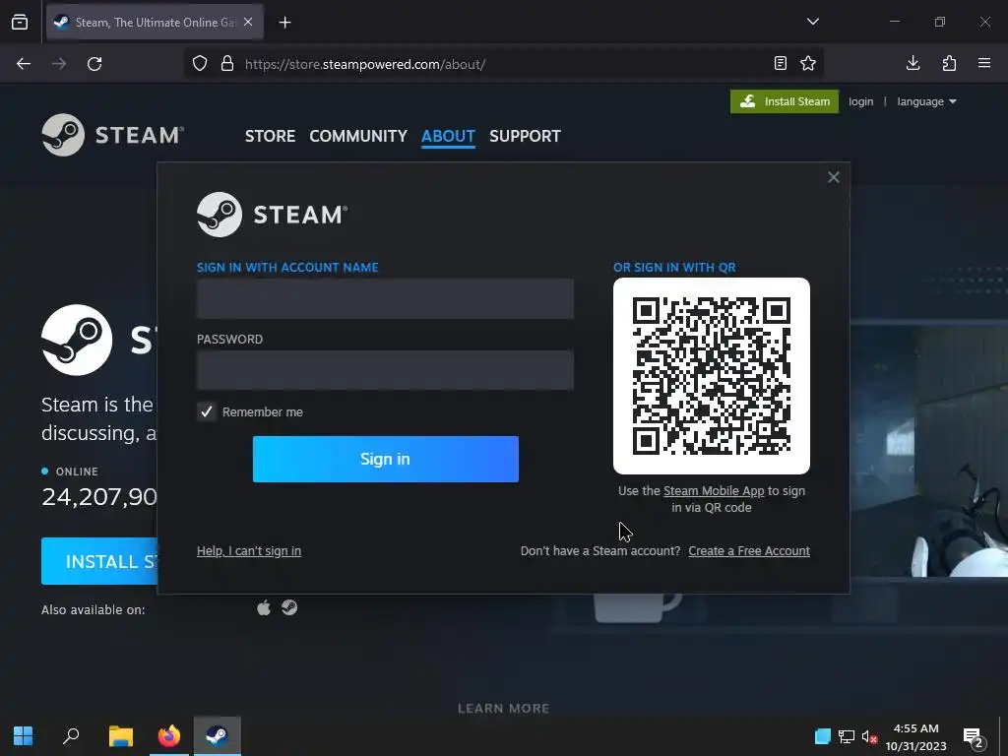Image resolution: width=1008 pixels, height=756 pixels.
Task: Uncheck the Remember me checkbox
Action: pyautogui.click(x=207, y=411)
